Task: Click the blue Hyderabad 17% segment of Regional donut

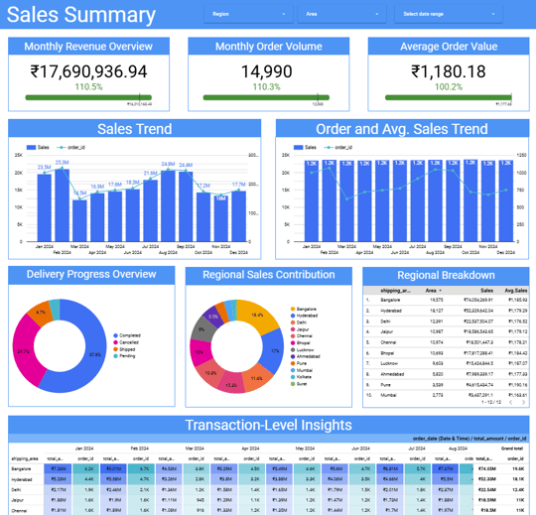Action: pyautogui.click(x=274, y=351)
